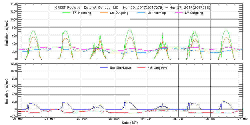Viewport: 250px width, 125px height.
Task: Click the 'Date (EST)' axis title
Action: click(130, 123)
